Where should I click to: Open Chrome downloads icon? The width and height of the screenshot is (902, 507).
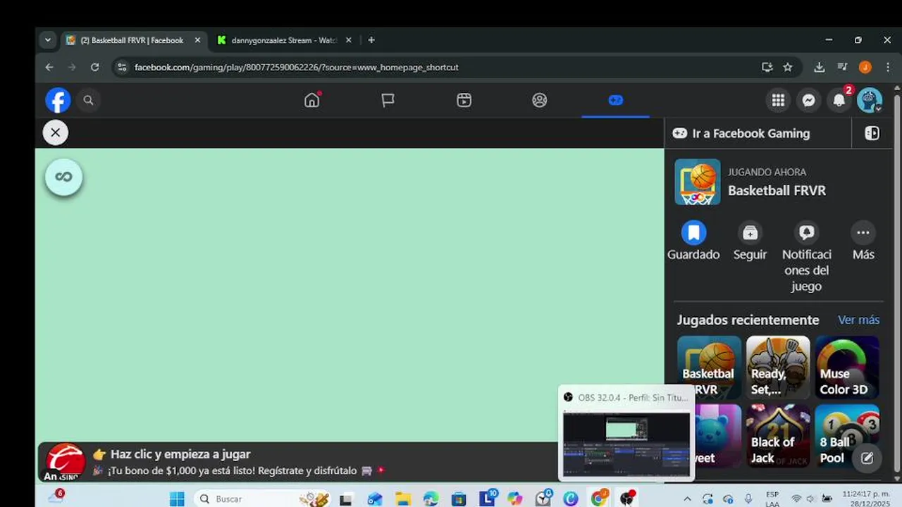[x=819, y=67]
